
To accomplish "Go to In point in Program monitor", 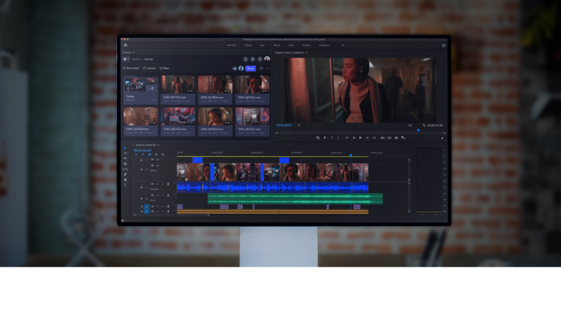I will point(346,138).
